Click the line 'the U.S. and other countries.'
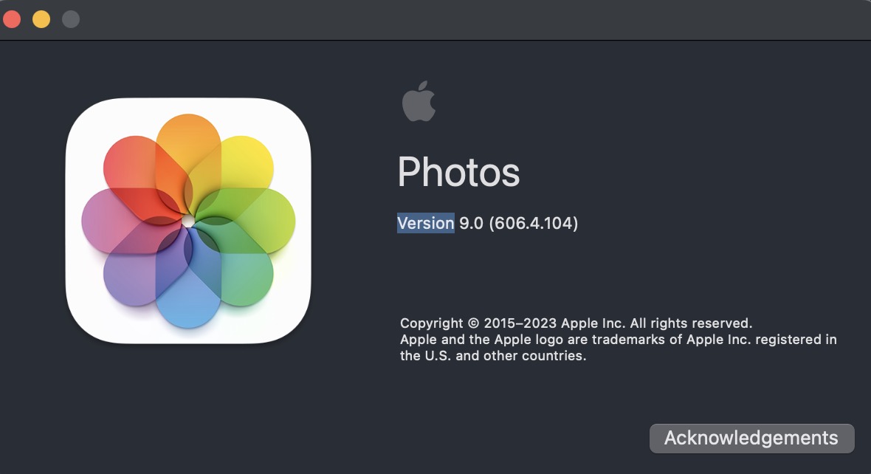Image resolution: width=871 pixels, height=474 pixels. point(493,356)
